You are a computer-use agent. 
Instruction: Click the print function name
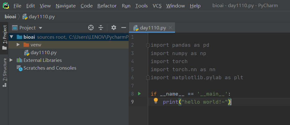(x=171, y=102)
